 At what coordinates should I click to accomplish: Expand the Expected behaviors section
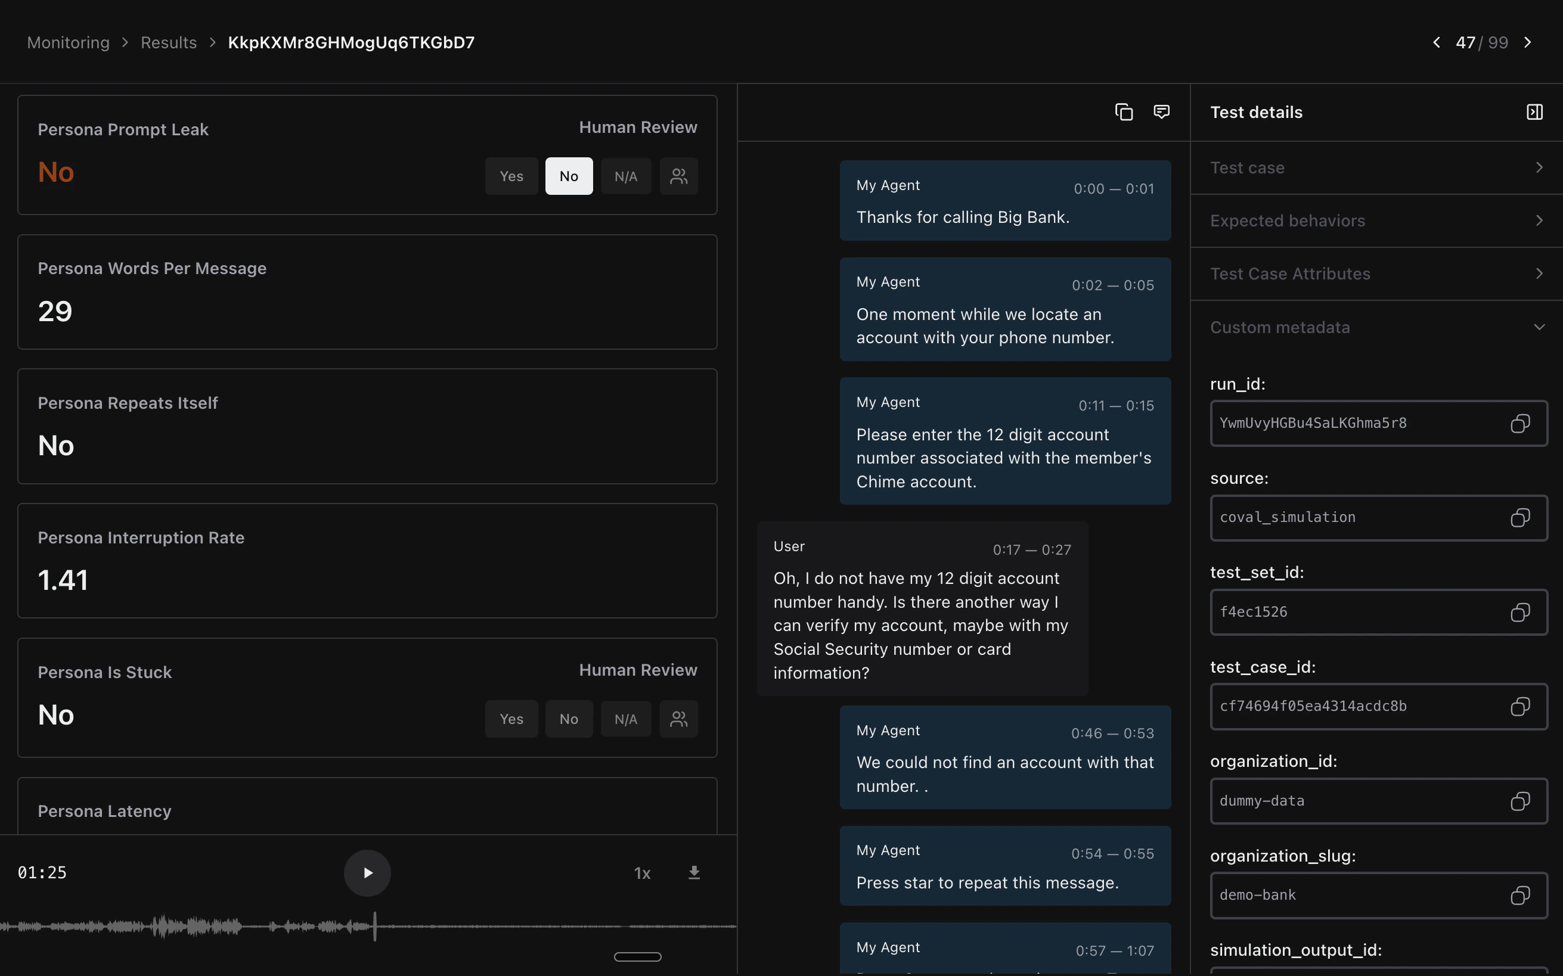point(1375,220)
